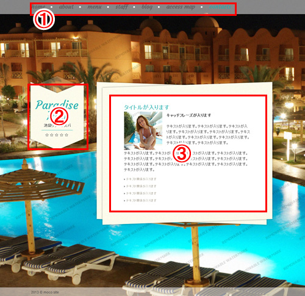Image resolution: width=305 pixels, height=296 pixels.
Task: Click the five-star rating row in logo
Action: pos(57,135)
